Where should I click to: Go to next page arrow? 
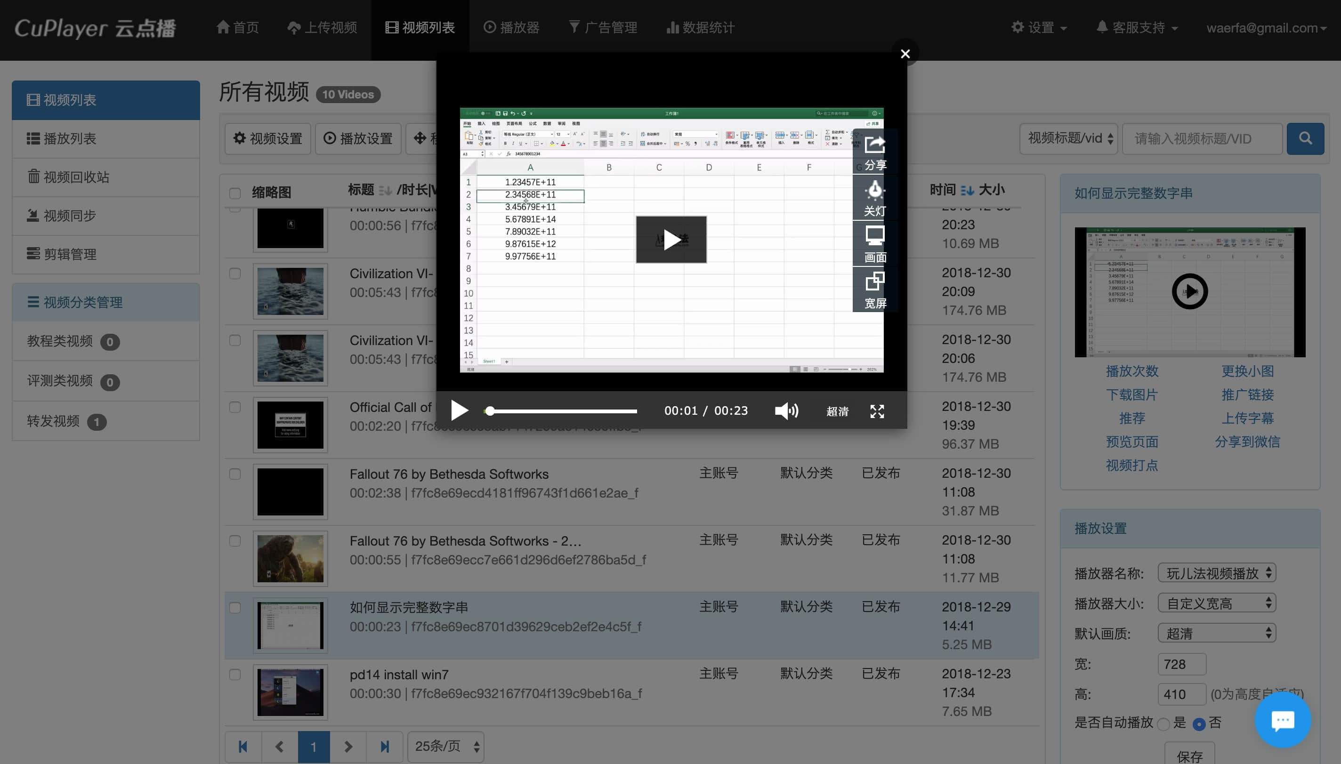(348, 746)
